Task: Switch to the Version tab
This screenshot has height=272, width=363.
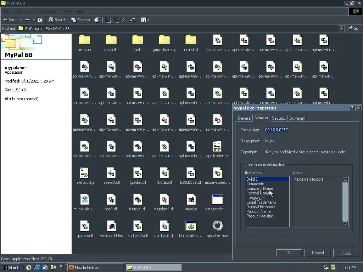Action: point(261,118)
